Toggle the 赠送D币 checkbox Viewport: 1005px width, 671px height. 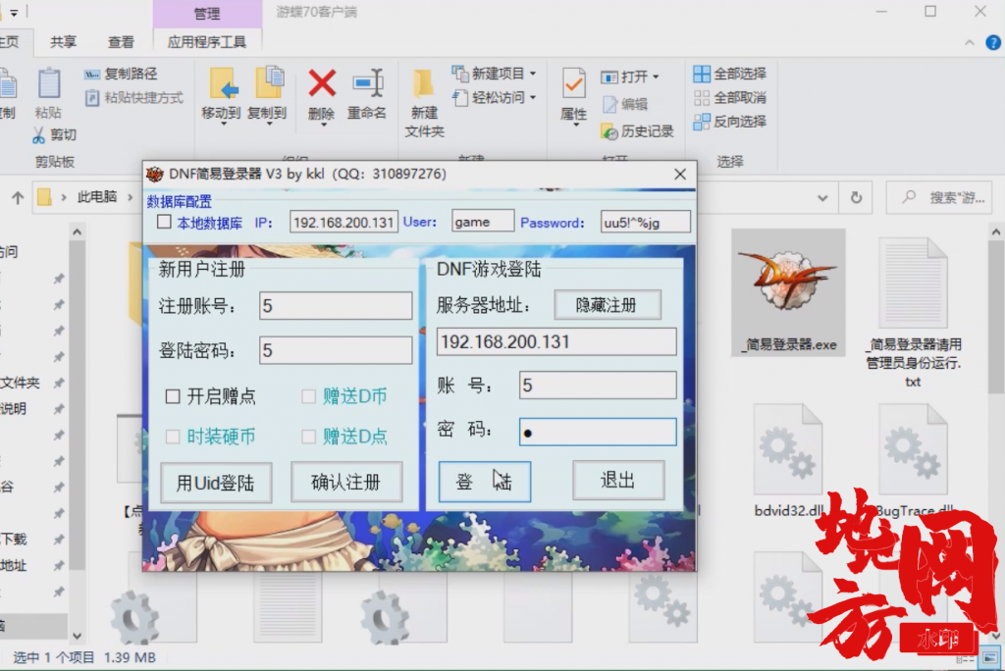309,396
